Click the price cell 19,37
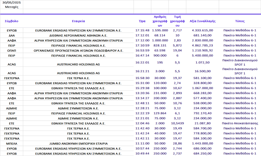 click(x=177, y=78)
